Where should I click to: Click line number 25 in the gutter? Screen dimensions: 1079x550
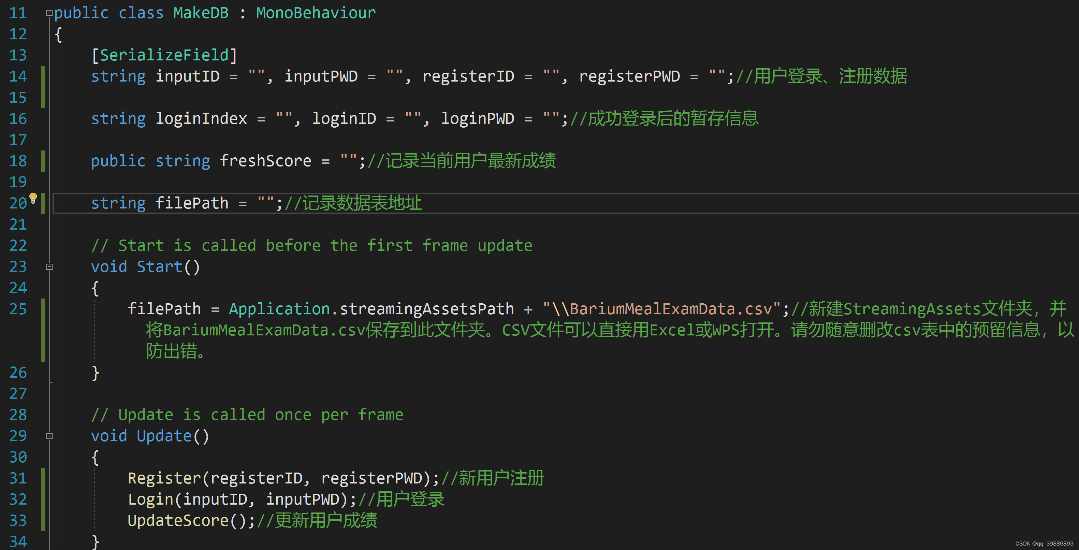(x=18, y=309)
